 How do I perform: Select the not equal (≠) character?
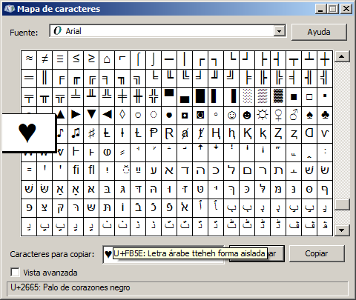tap(44, 59)
